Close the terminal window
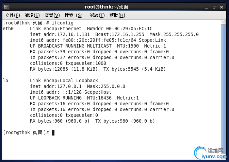The width and height of the screenshot is (229, 162). point(222,7)
